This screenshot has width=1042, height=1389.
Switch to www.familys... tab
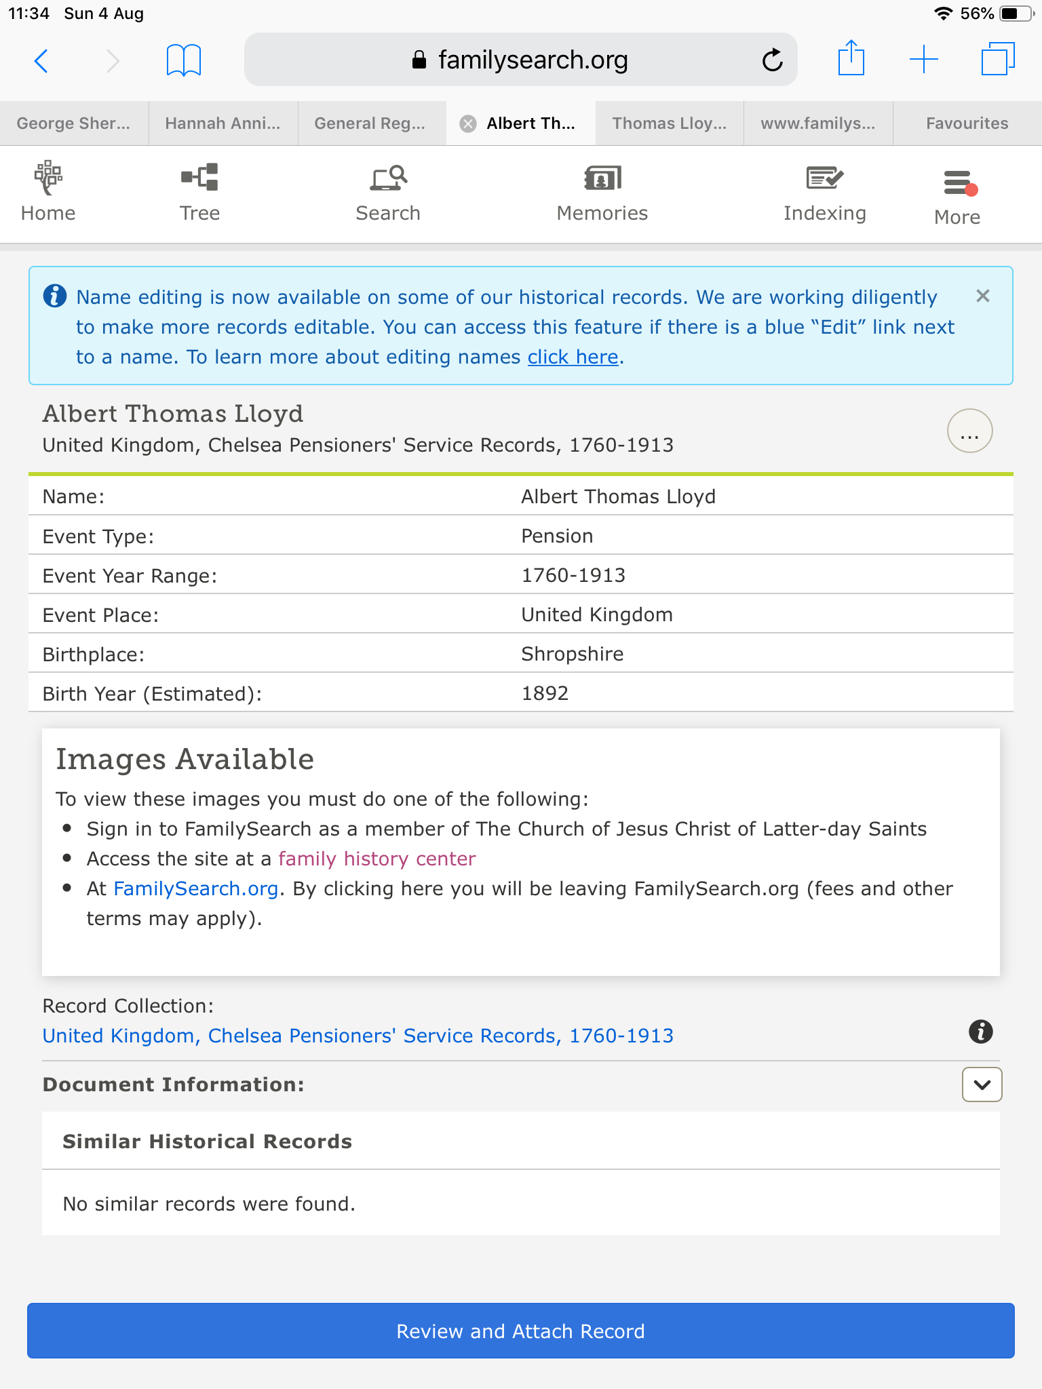coord(818,123)
